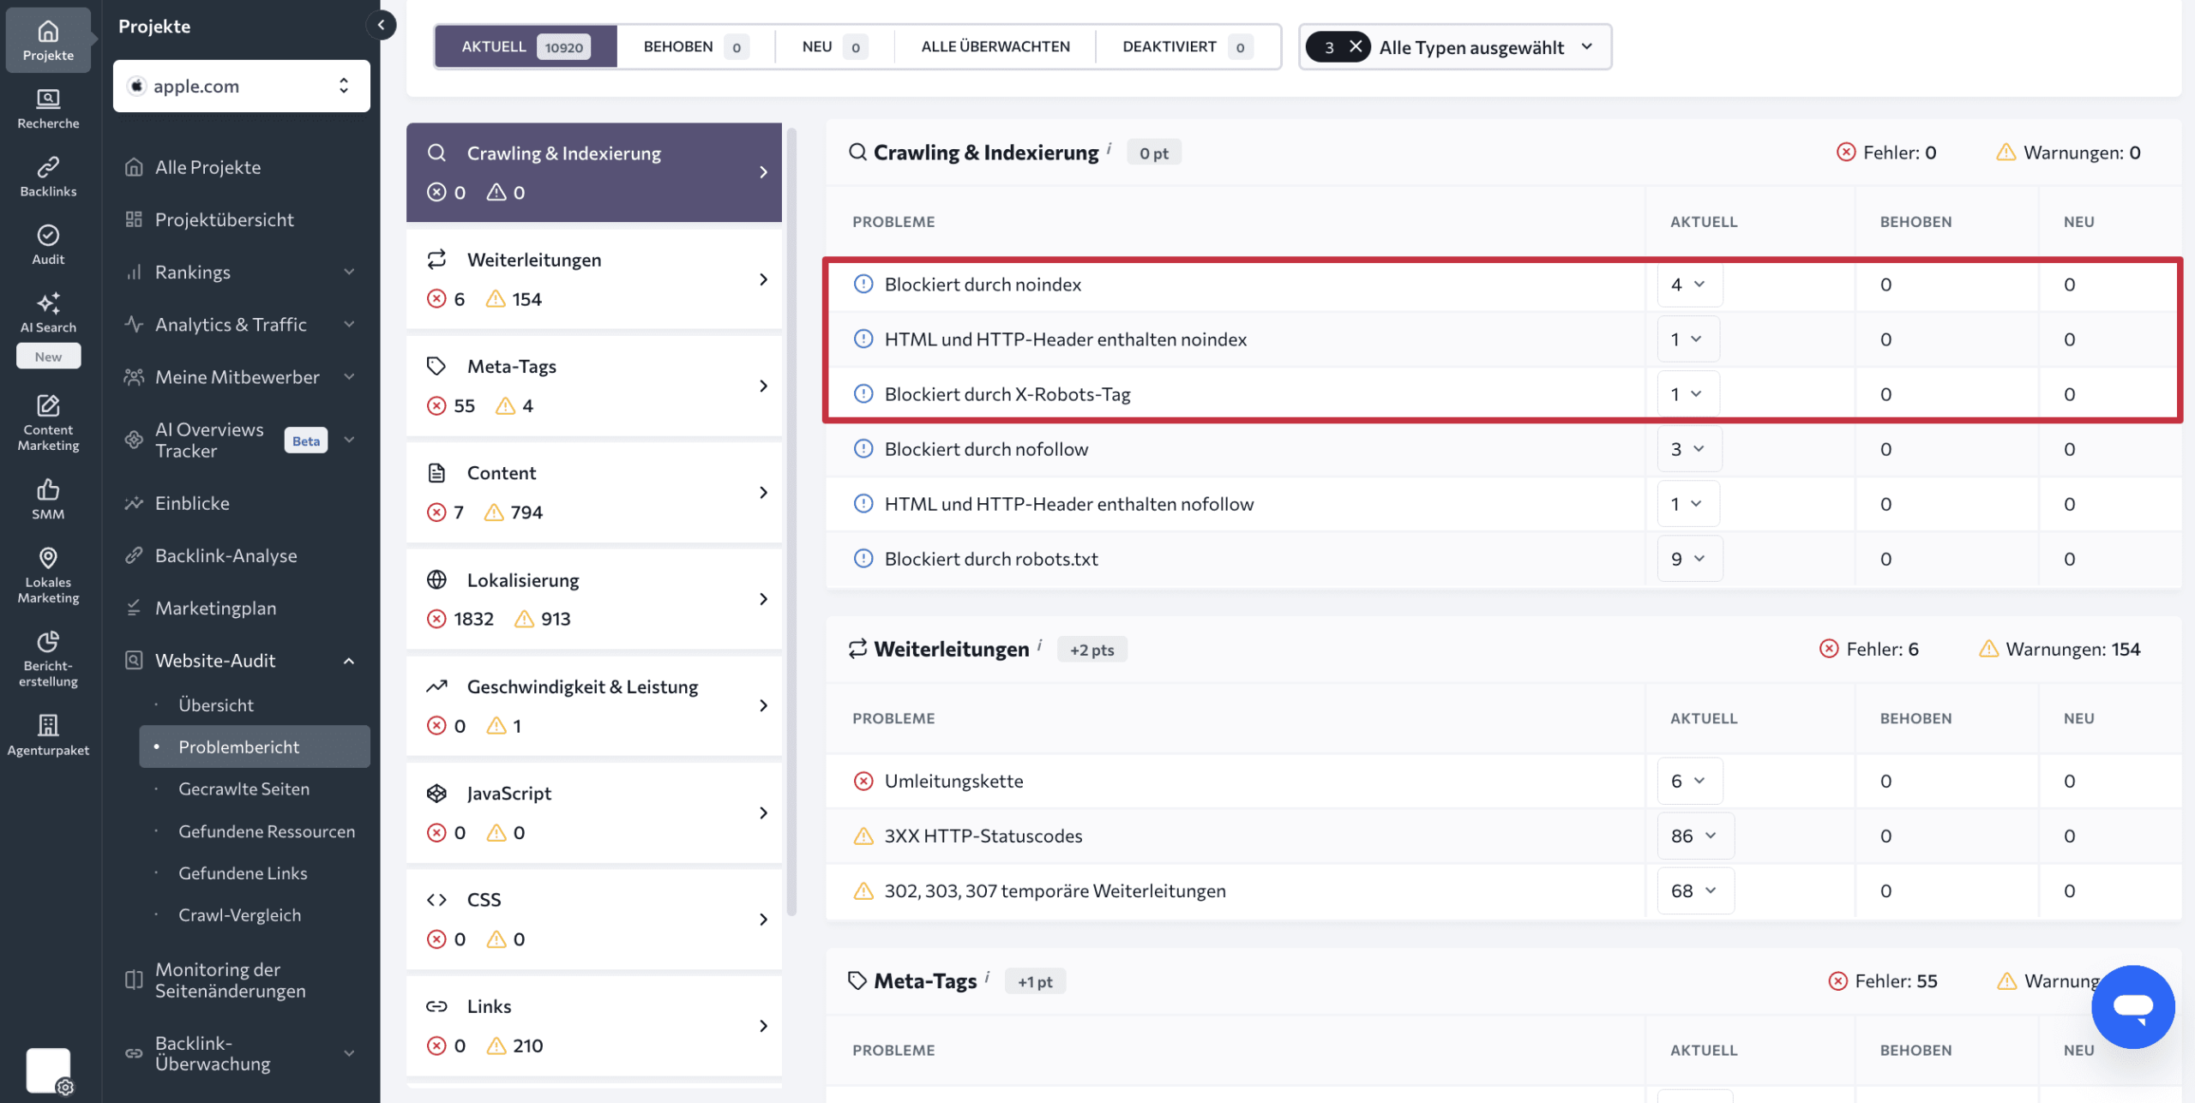Open Berichterstellung in the left rail

[48, 659]
